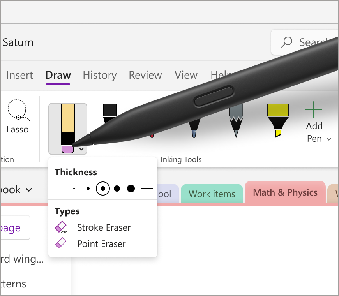Open the eraser options dropdown arrow
339x296 pixels.
pos(81,149)
